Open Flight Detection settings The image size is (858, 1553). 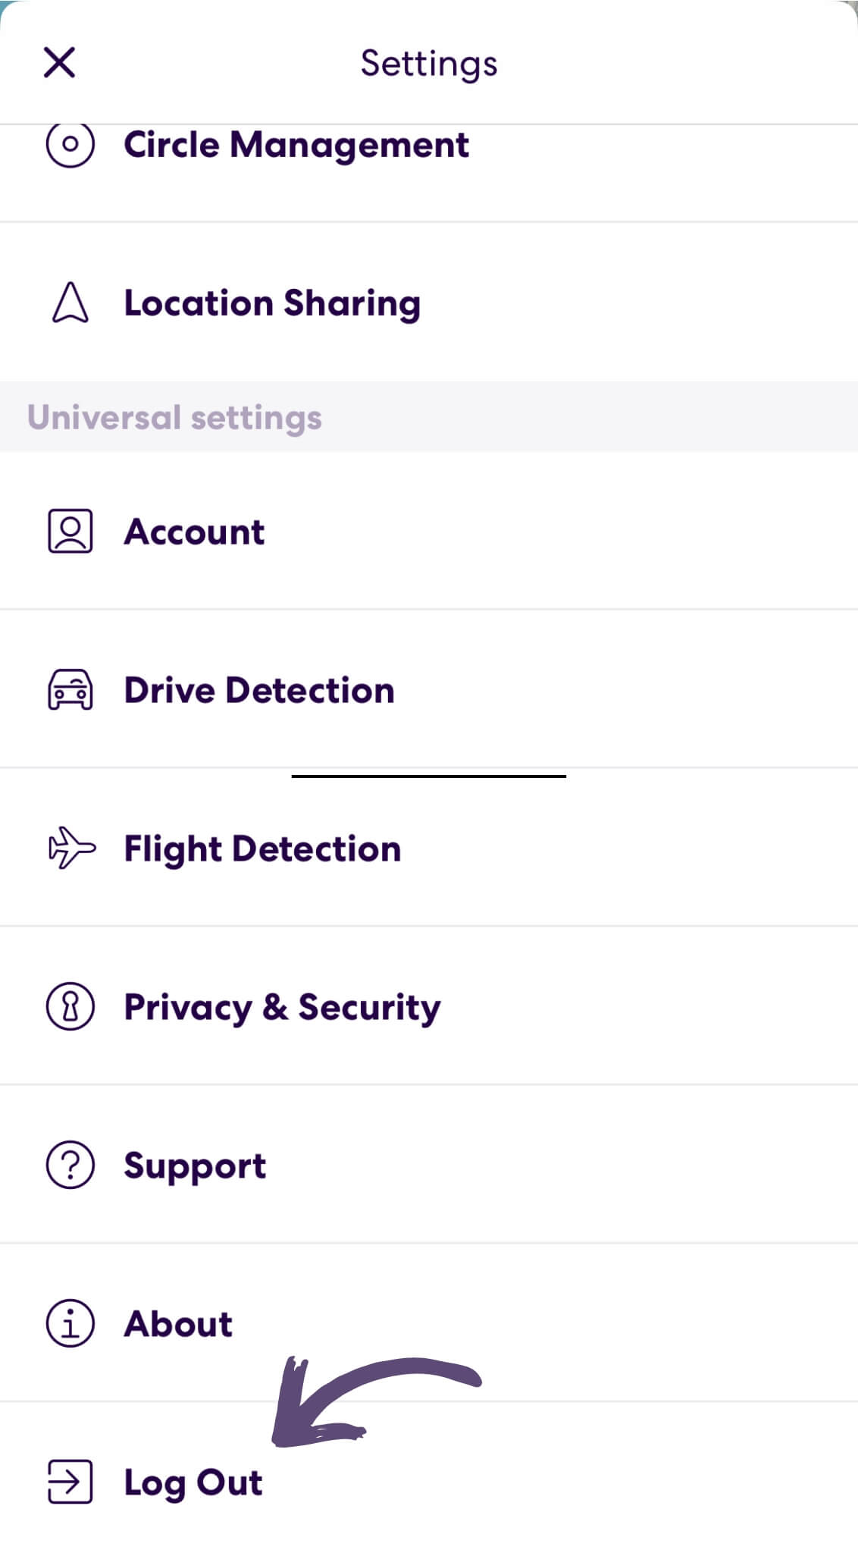(263, 848)
